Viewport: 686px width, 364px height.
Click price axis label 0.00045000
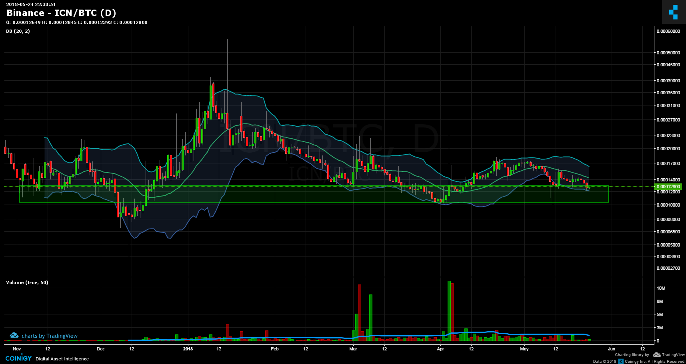point(668,65)
